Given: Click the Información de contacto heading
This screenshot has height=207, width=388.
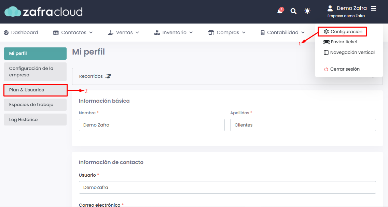Looking at the screenshot, I should click(x=111, y=162).
